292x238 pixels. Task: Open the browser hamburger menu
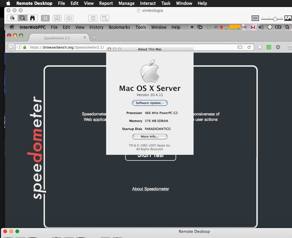[290, 47]
